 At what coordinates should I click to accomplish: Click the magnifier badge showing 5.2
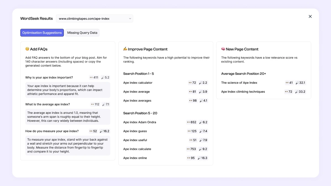(x=105, y=78)
